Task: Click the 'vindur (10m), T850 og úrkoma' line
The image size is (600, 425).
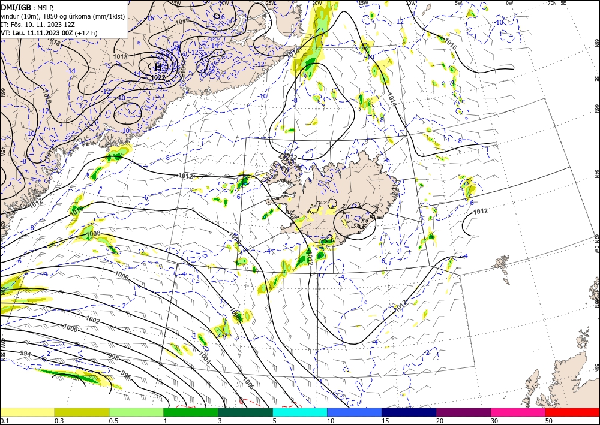Action: (x=63, y=16)
